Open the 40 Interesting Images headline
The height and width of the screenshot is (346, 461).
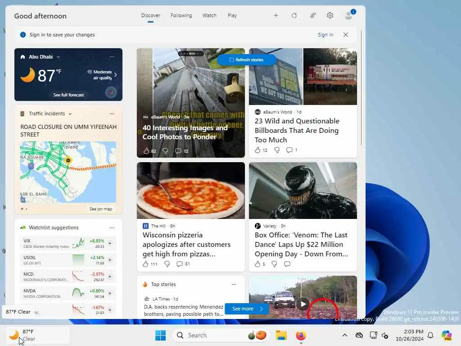pos(185,132)
